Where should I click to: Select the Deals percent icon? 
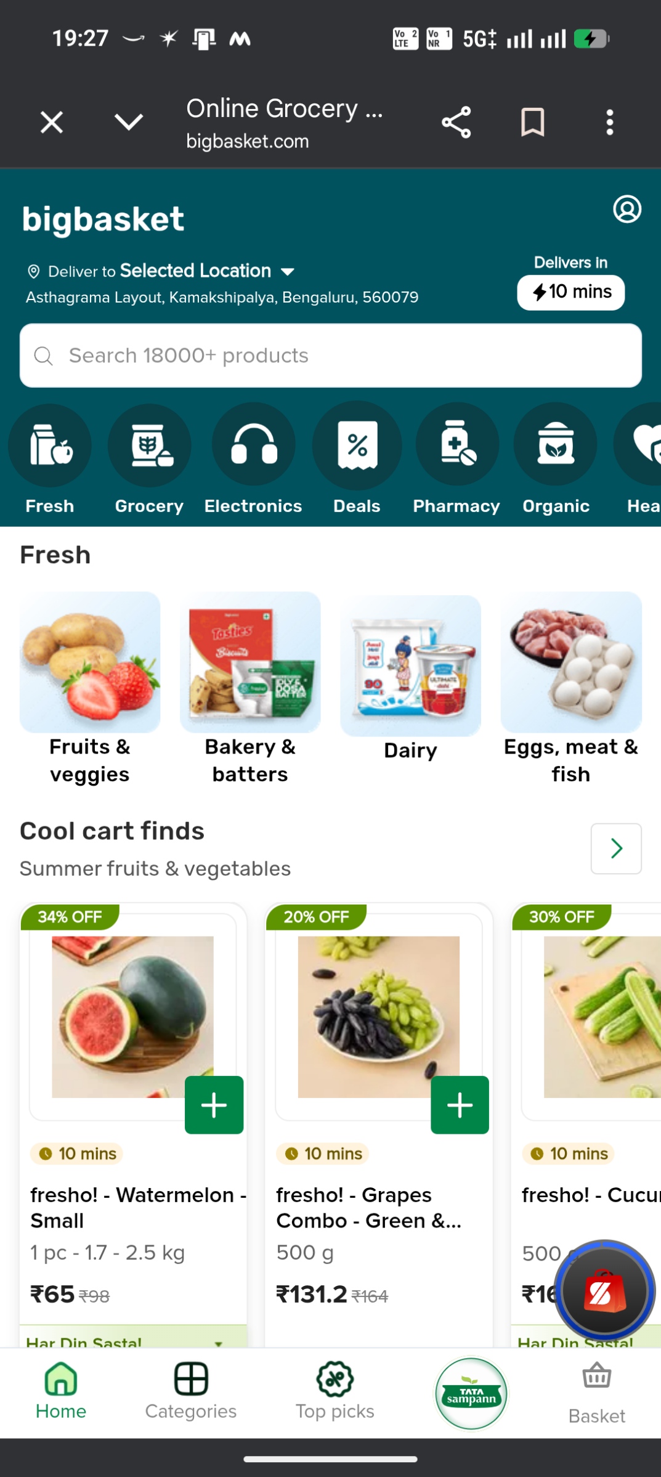click(357, 444)
